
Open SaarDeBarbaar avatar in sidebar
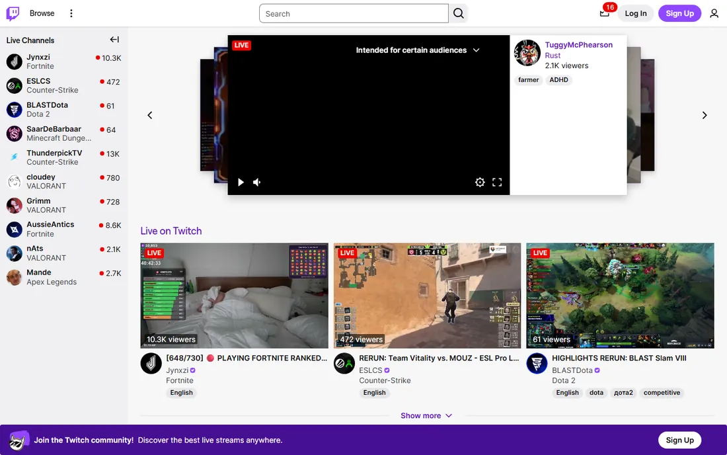click(15, 134)
